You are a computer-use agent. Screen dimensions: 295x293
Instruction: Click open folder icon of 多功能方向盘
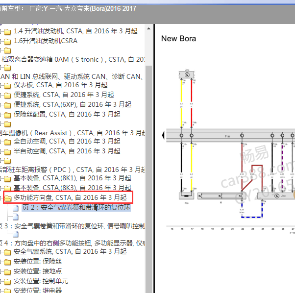8,198
